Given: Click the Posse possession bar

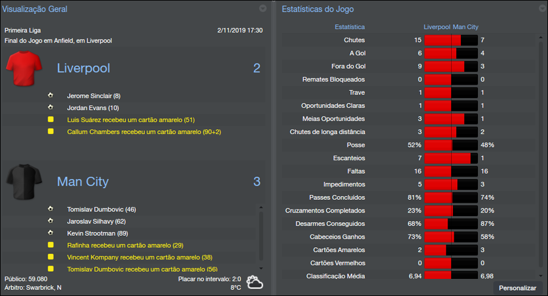Looking at the screenshot, I should [451, 145].
